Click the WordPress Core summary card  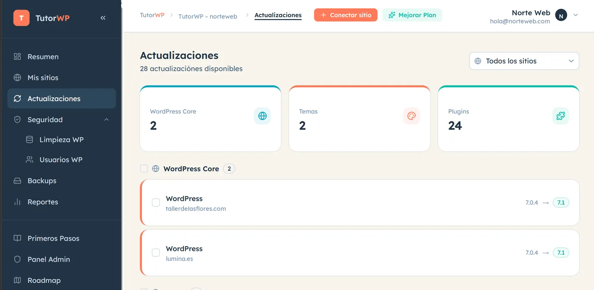point(210,118)
